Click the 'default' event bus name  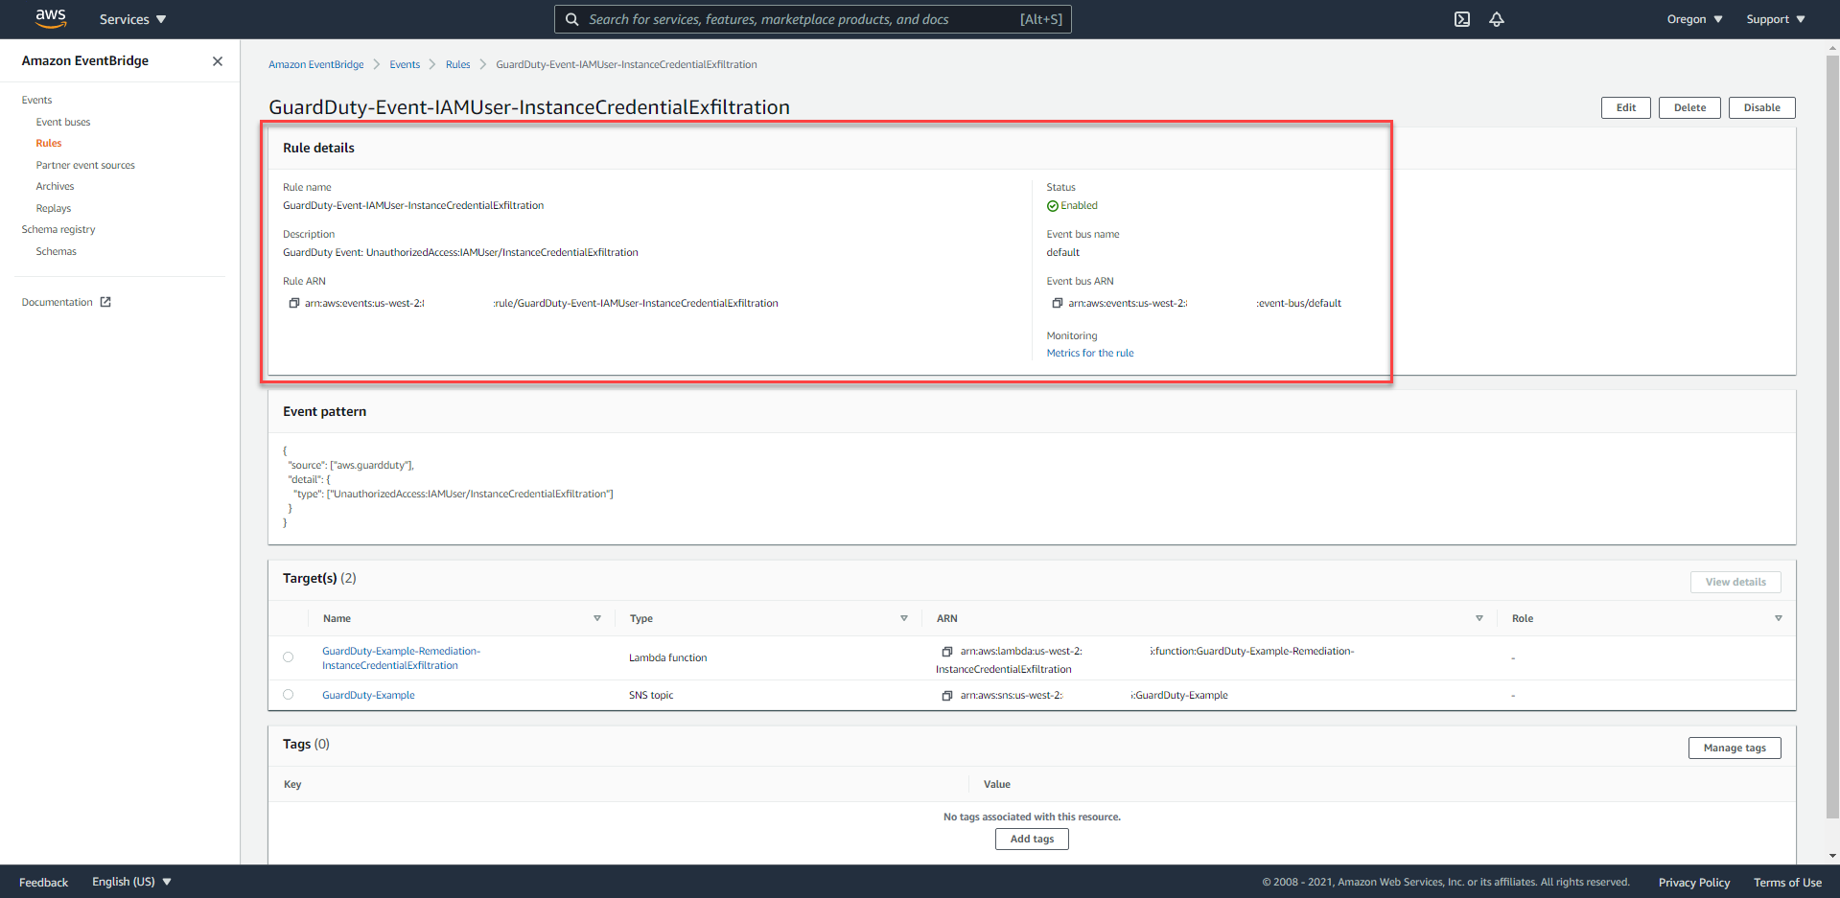pos(1062,253)
